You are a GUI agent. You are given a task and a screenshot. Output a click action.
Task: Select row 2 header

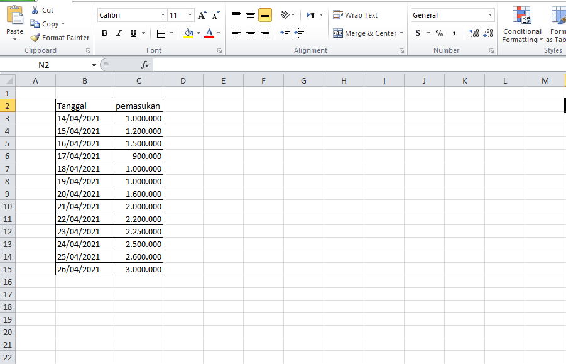coord(8,106)
